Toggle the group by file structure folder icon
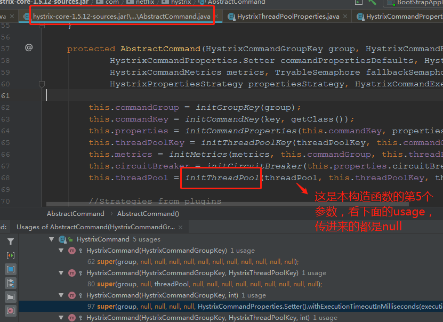Viewport: 443px width, 322px height. 11,297
